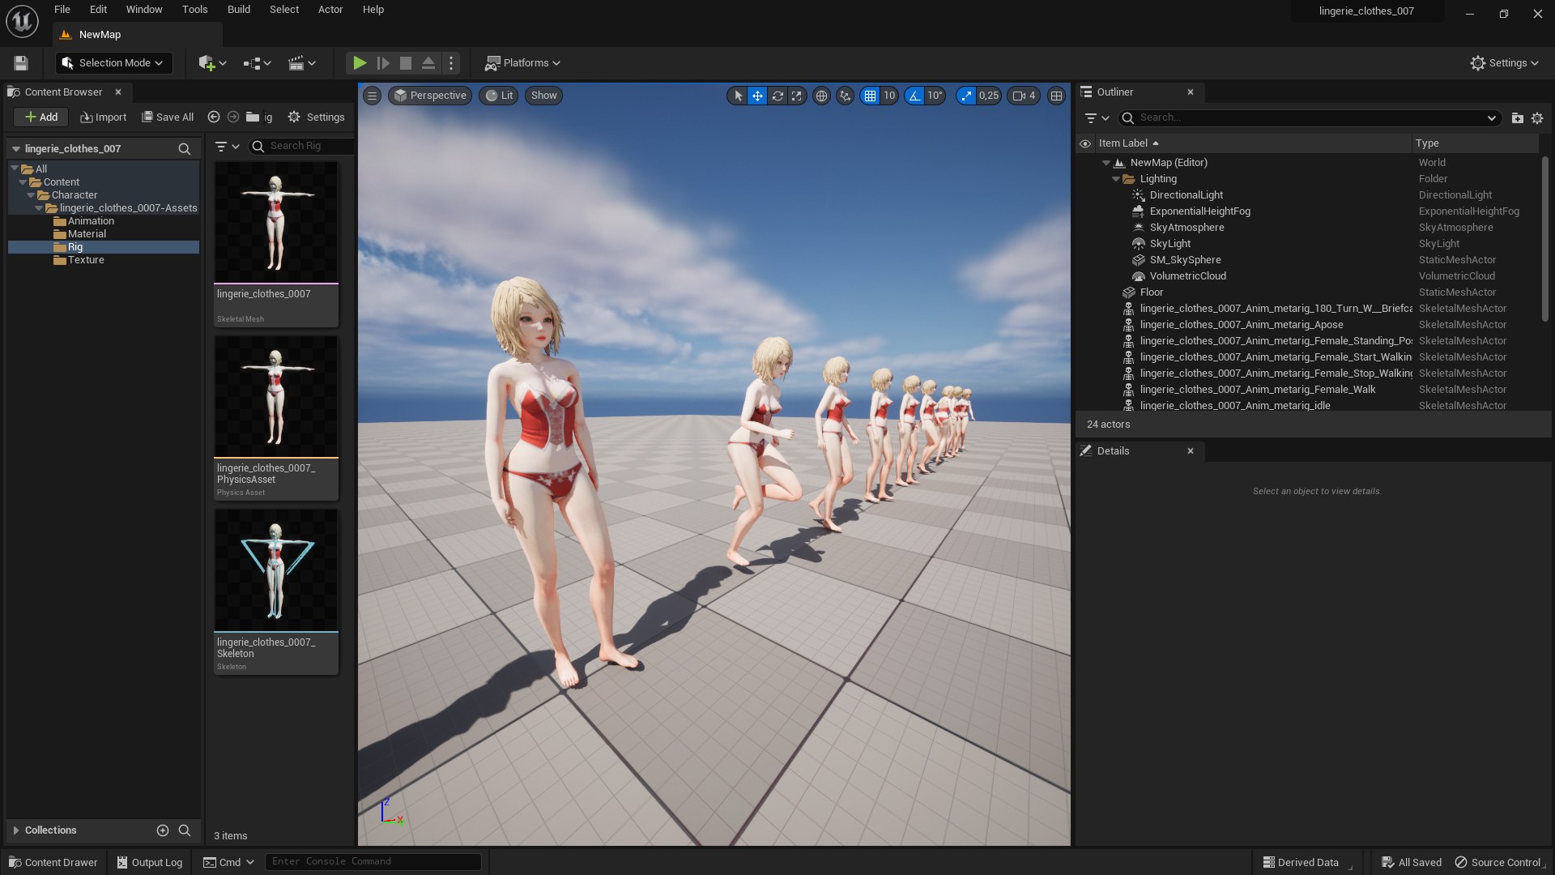Screen dimensions: 1555x875
Task: Click the Save All button
Action: click(168, 117)
